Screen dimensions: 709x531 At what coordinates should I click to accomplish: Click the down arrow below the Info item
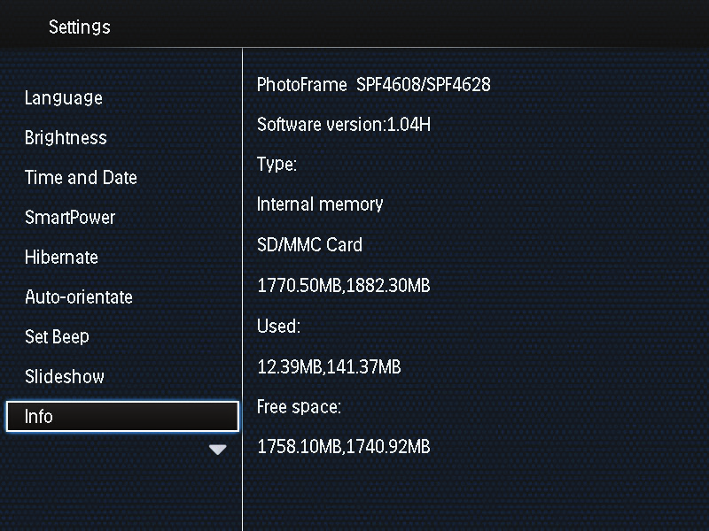point(217,450)
